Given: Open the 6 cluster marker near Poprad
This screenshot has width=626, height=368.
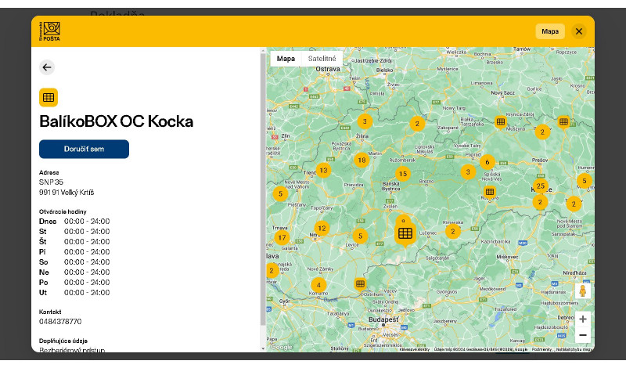Looking at the screenshot, I should pos(487,162).
